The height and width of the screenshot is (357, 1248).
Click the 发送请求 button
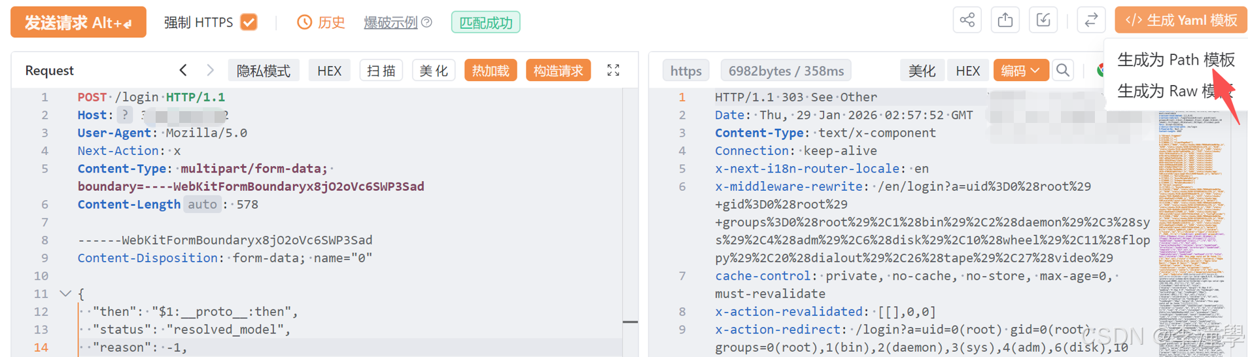click(78, 23)
